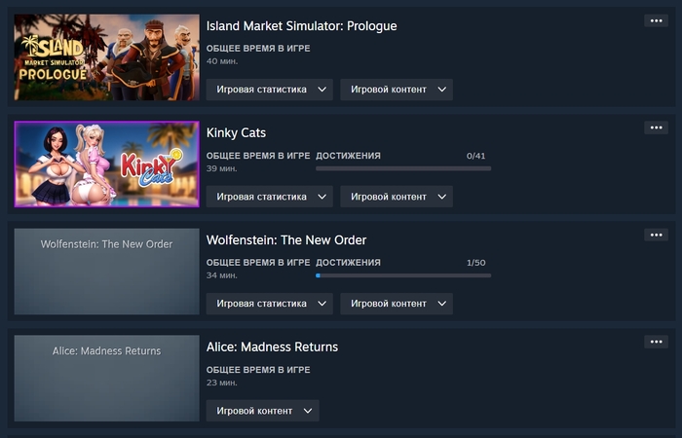The height and width of the screenshot is (438, 682).
Task: Open Игровой контент dropdown for Alice: Madness Returns
Action: point(262,411)
